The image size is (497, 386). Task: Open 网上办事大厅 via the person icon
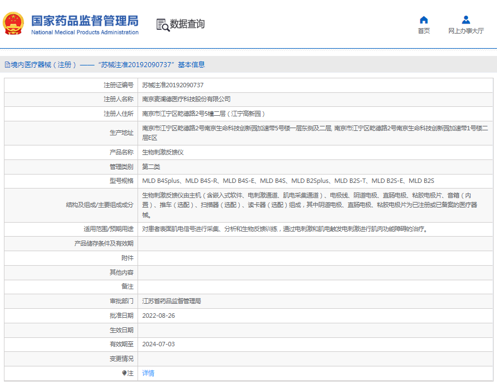tap(466, 18)
